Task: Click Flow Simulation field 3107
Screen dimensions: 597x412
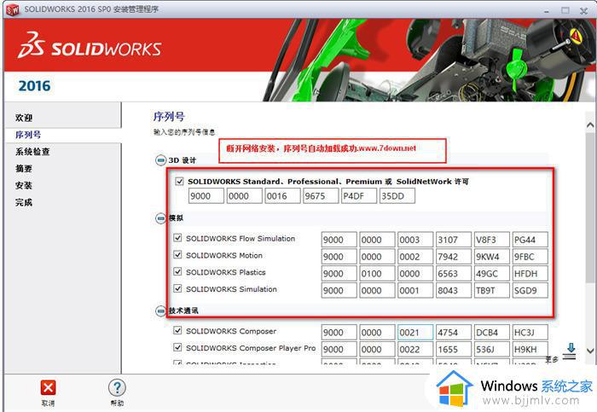Action: [454, 240]
